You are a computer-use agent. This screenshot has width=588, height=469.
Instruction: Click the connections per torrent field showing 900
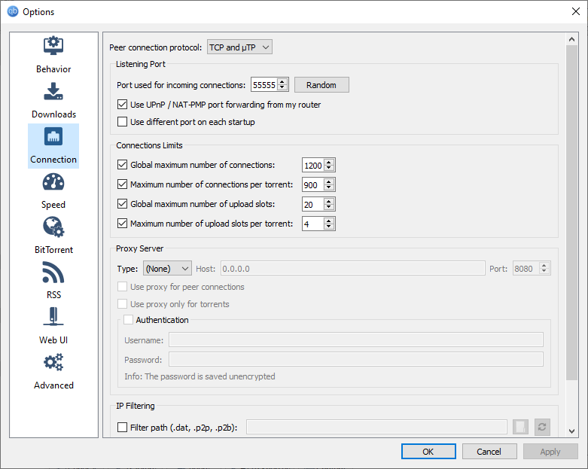[x=313, y=184]
